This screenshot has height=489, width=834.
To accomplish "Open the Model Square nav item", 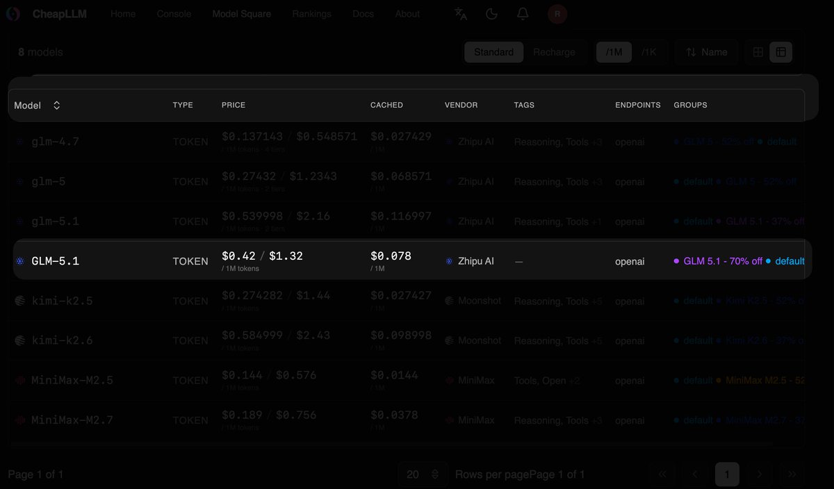I will click(x=242, y=14).
